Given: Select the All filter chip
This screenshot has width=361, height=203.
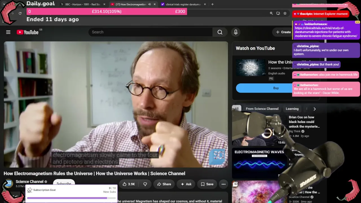Looking at the screenshot, I should (x=237, y=109).
